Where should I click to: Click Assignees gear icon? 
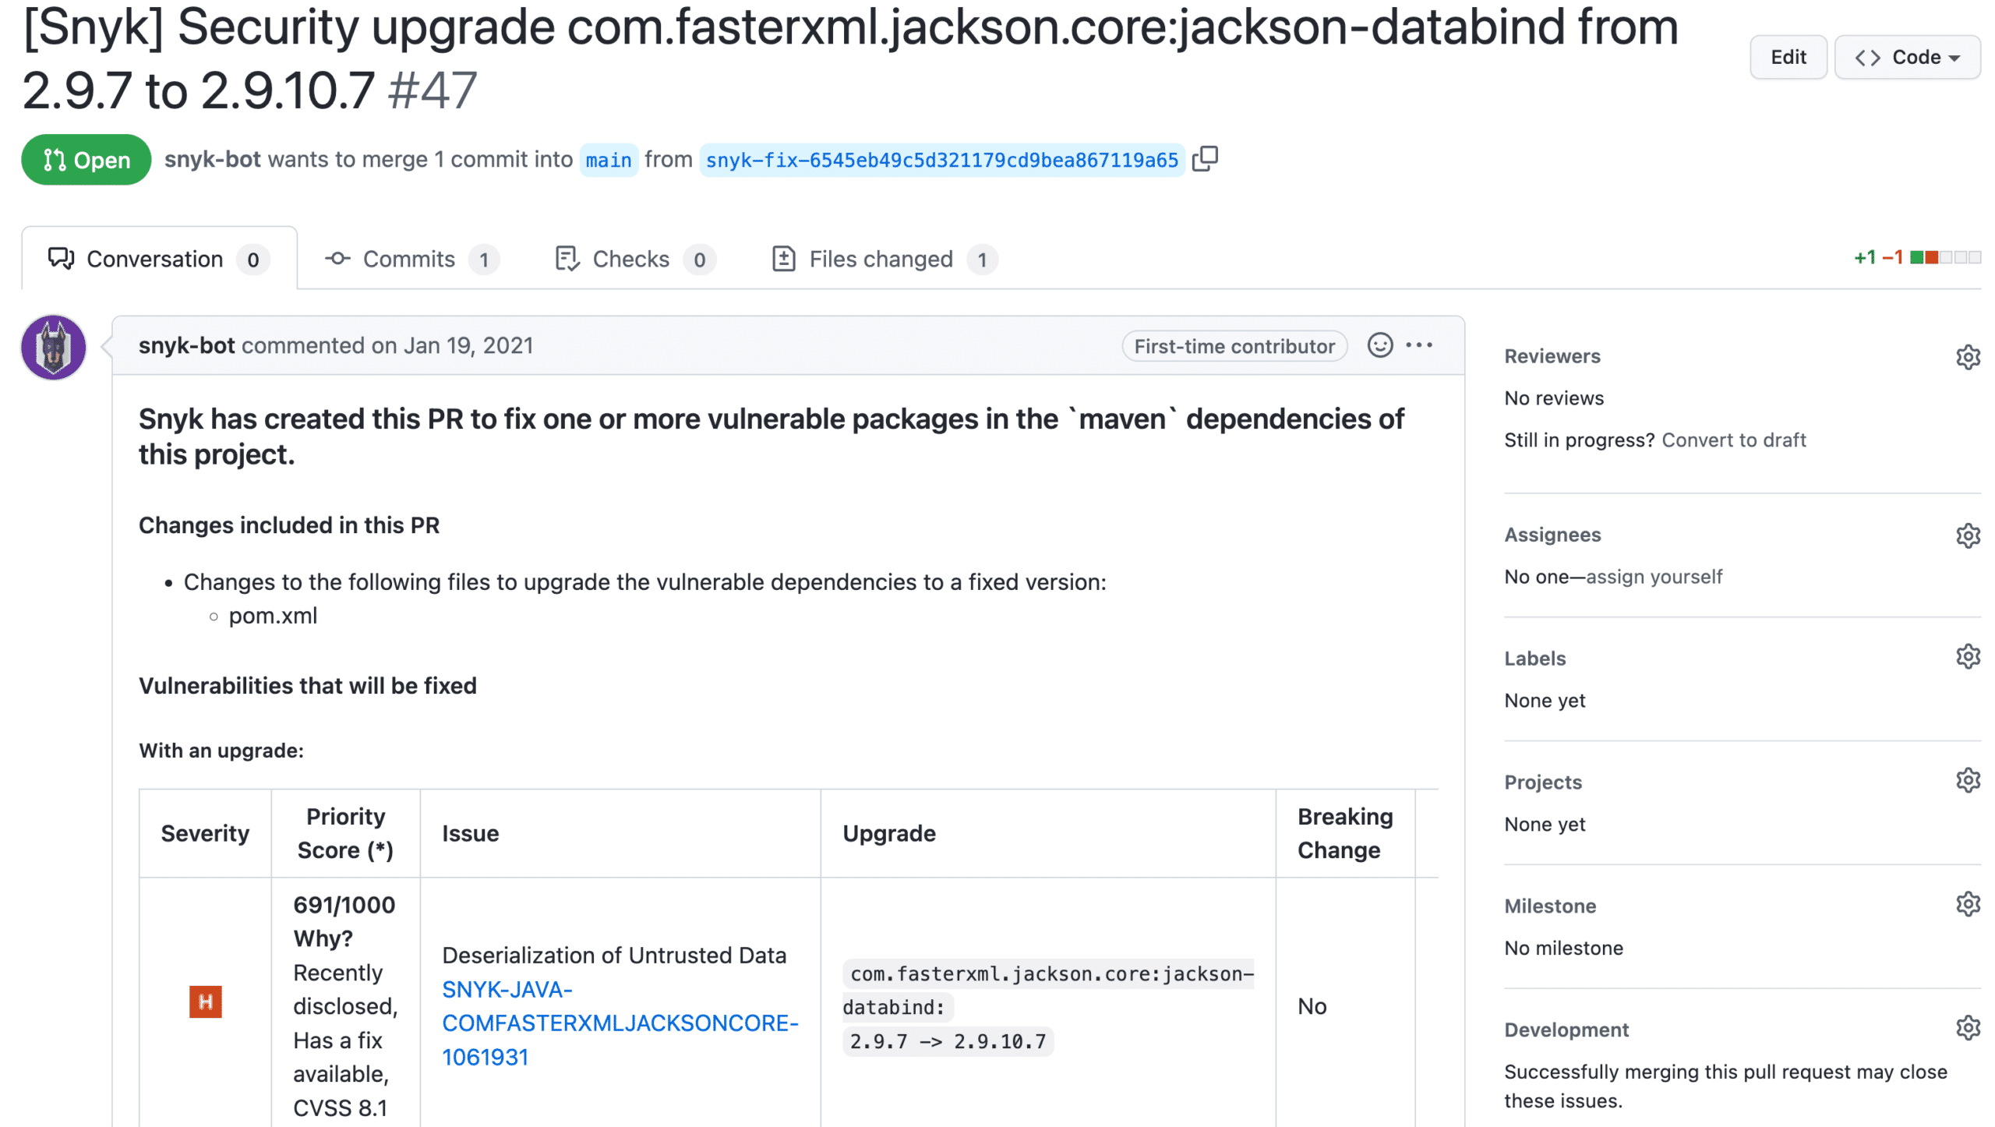point(1967,535)
